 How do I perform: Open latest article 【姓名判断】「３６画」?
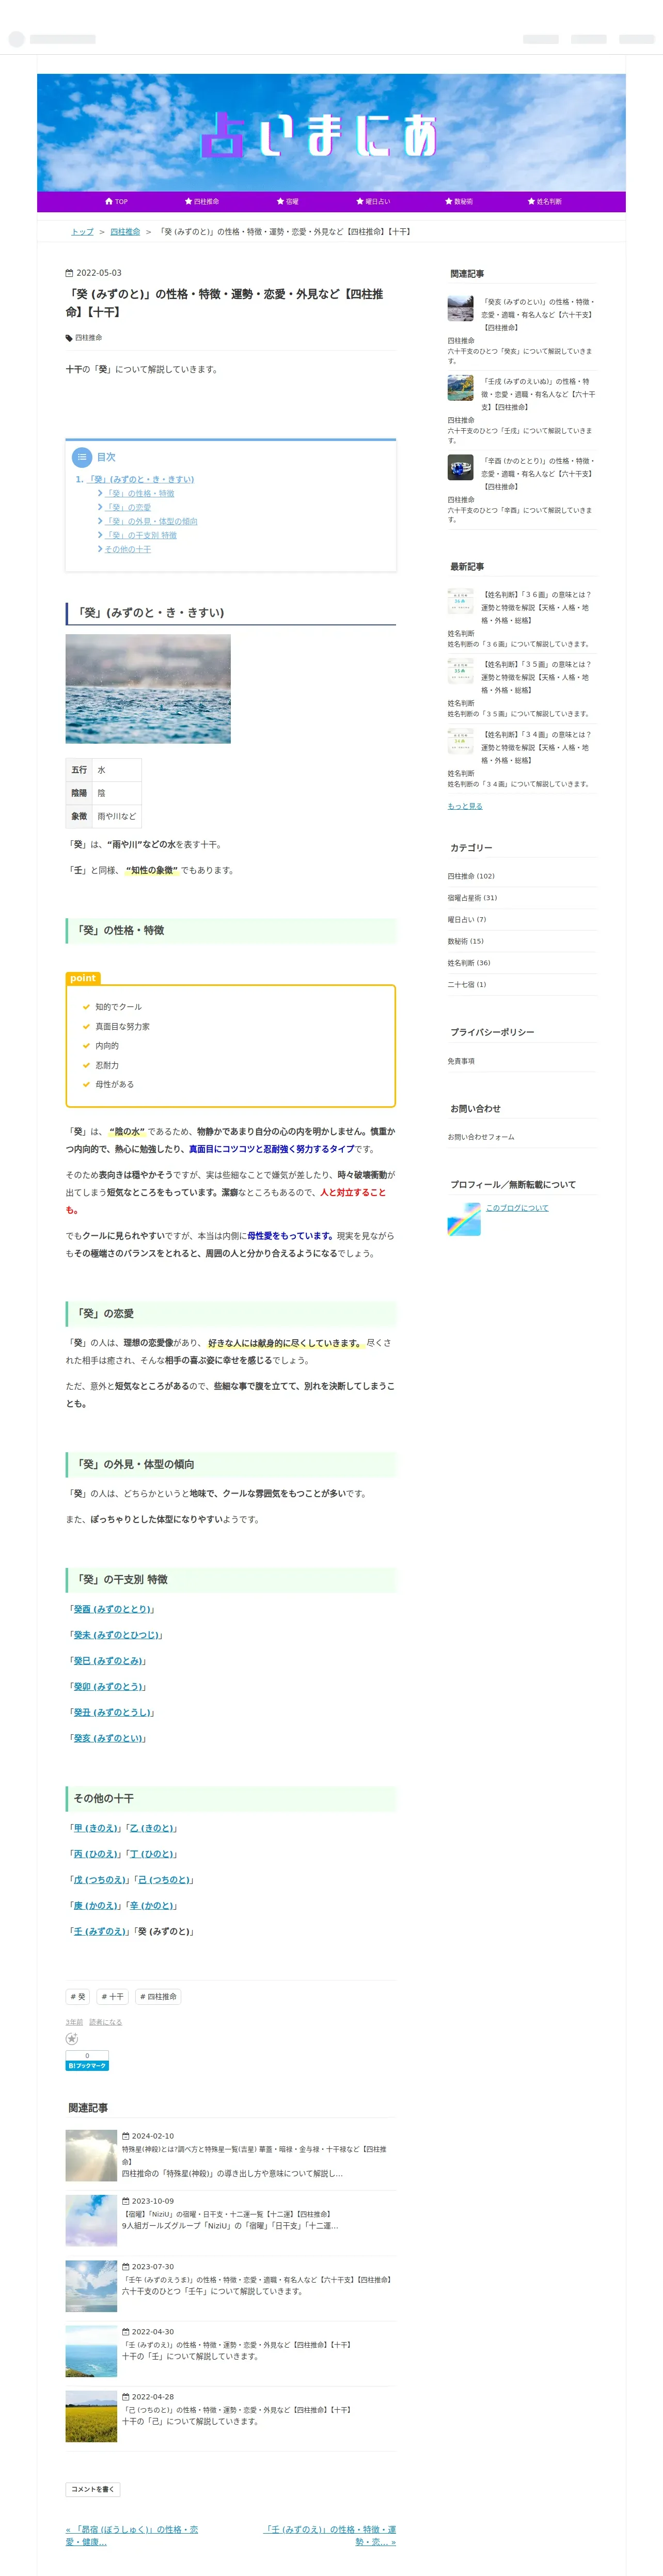click(x=537, y=608)
